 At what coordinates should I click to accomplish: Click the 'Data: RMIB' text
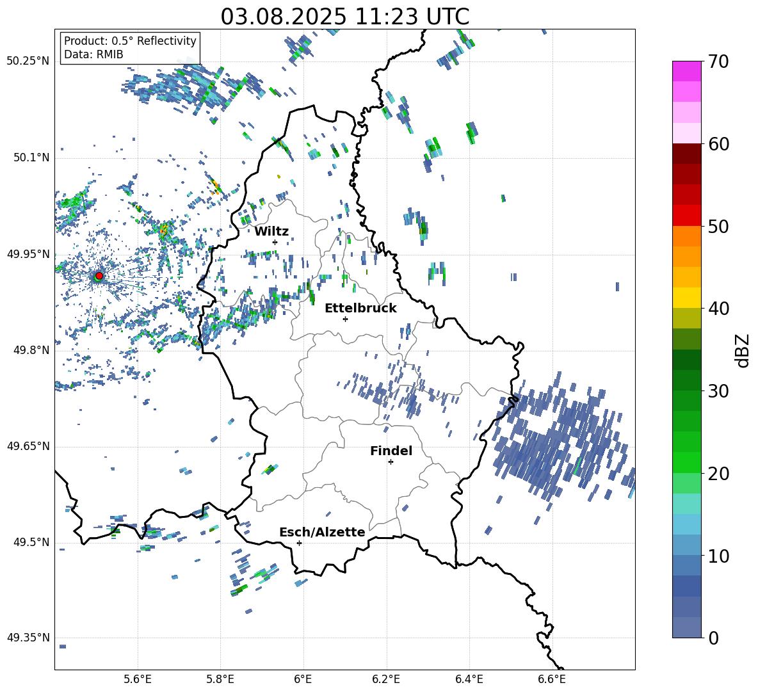(x=93, y=54)
